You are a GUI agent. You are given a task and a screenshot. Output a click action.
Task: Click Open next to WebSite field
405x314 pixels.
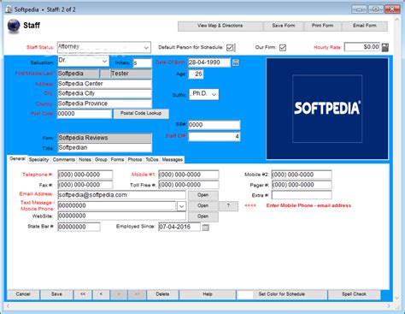203,216
